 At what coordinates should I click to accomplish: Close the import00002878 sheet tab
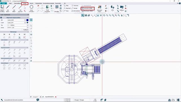pyautogui.click(x=56, y=97)
